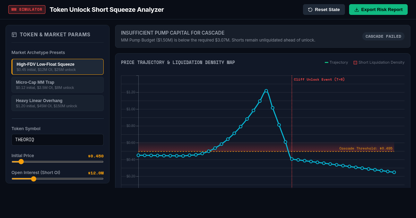Click the MM Pump Budget warning description text
Image resolution: width=416 pixels, height=218 pixels.
[x=218, y=40]
